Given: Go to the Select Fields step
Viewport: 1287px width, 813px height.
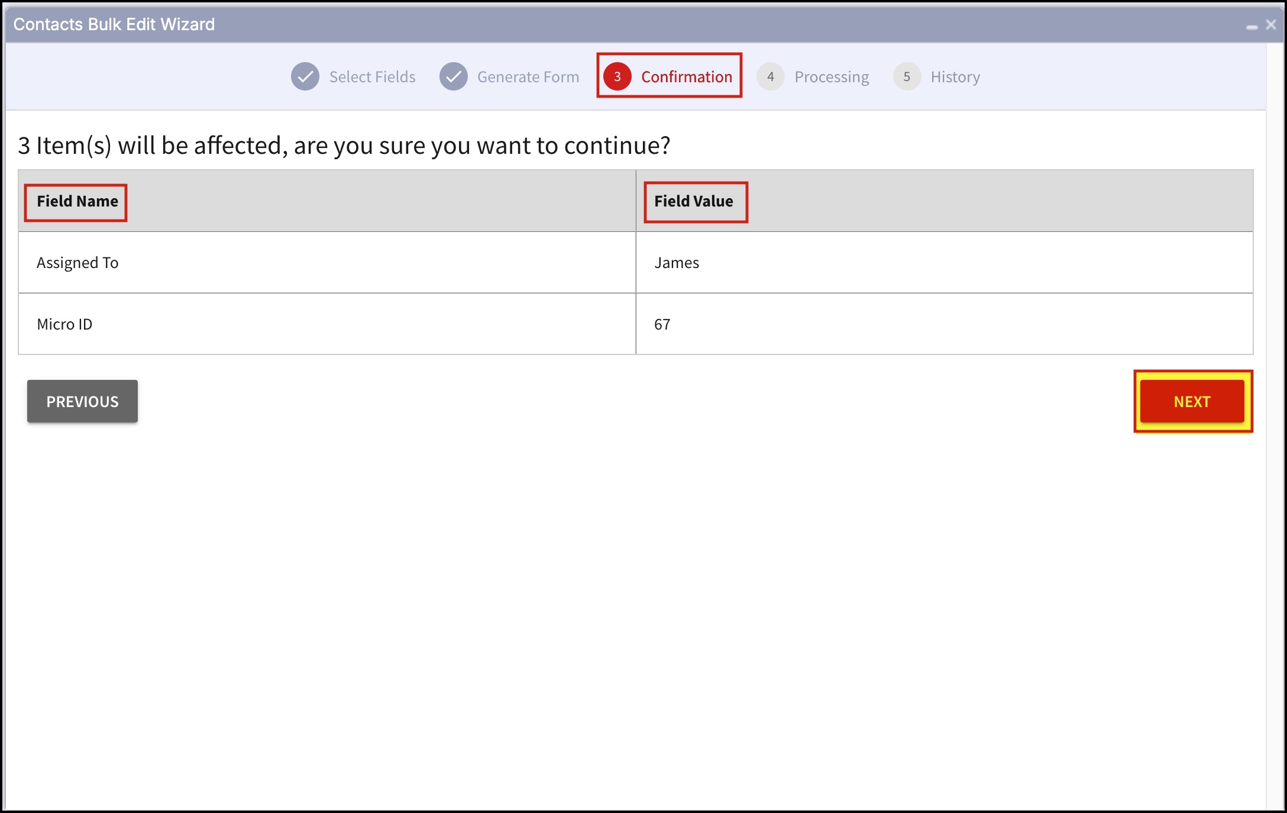Looking at the screenshot, I should 372,77.
